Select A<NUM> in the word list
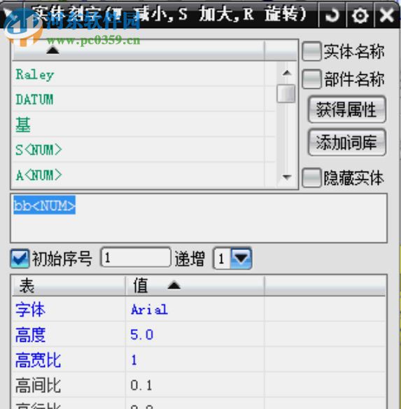Viewport: 401px width, 409px height. pyautogui.click(x=144, y=175)
